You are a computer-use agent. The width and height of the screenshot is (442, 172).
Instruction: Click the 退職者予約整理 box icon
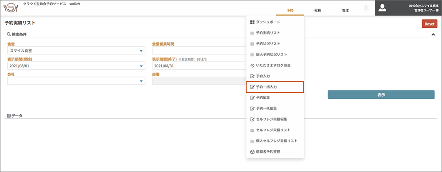click(252, 152)
